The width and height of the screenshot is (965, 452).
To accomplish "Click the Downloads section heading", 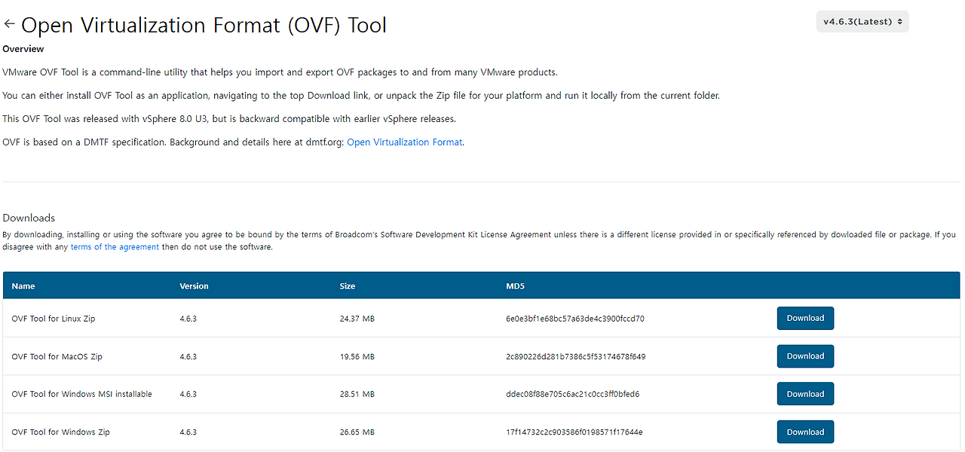I will [29, 218].
